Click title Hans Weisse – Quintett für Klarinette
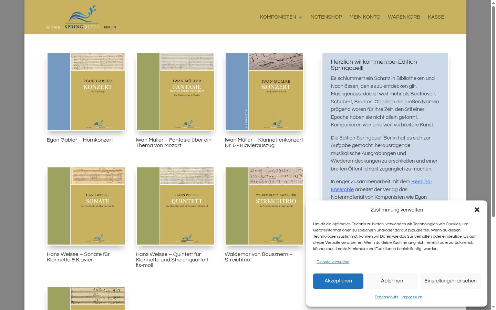The height and width of the screenshot is (310, 496). (172, 260)
